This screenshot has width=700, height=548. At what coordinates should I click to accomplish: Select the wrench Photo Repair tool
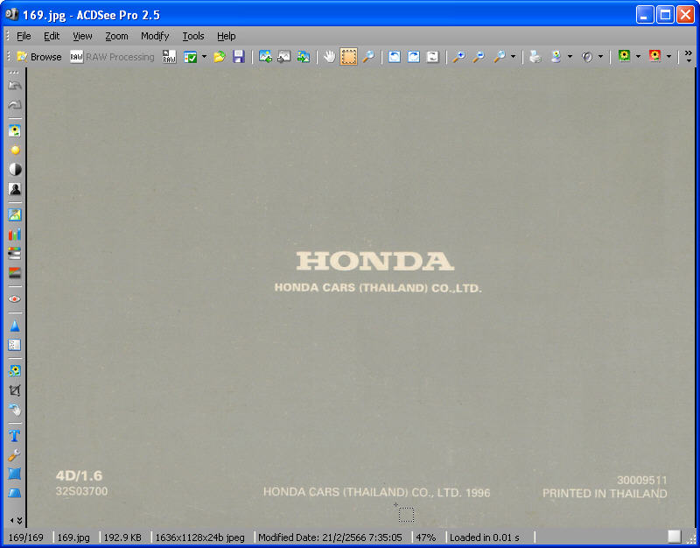coord(15,454)
